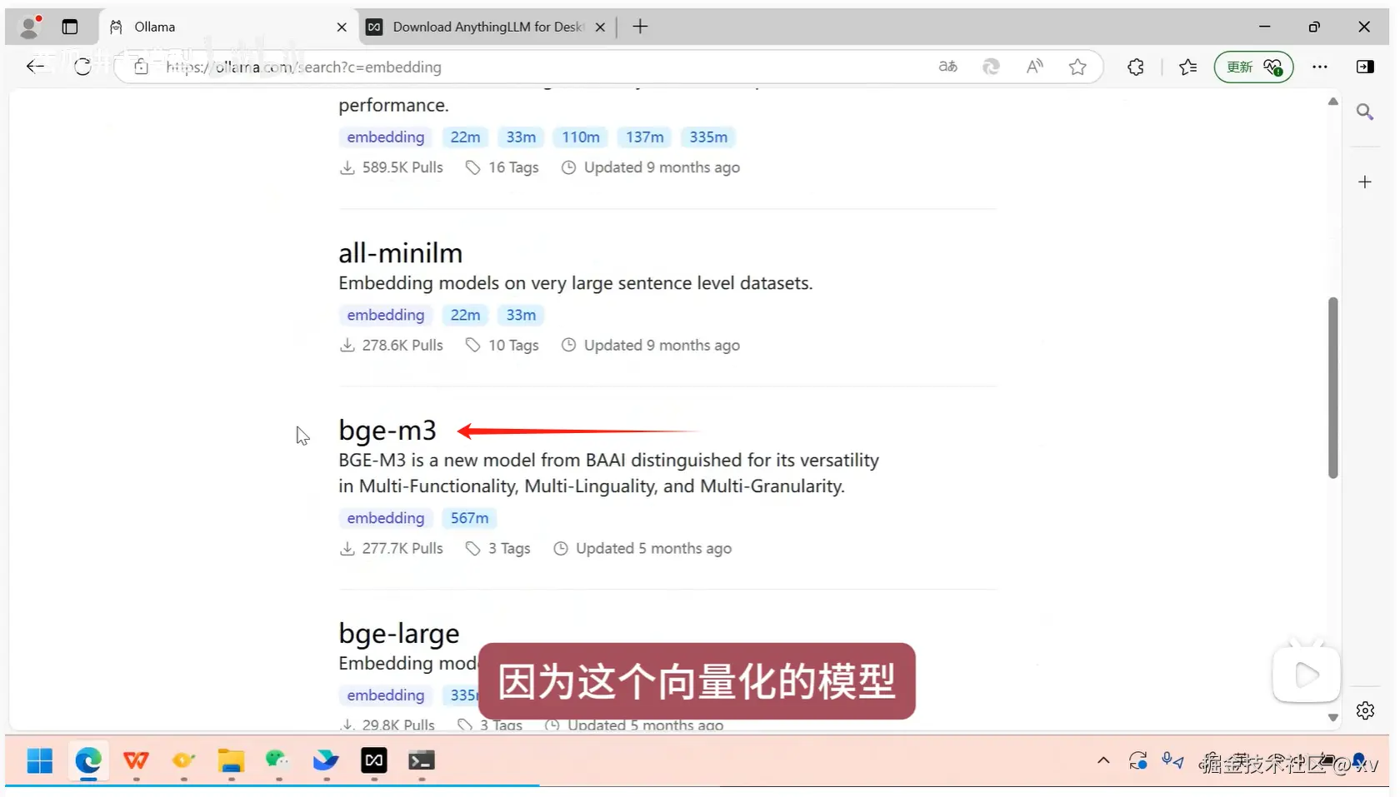Screen dimensions: 1400x797
Task: Open File Explorer from taskbar
Action: coord(231,760)
